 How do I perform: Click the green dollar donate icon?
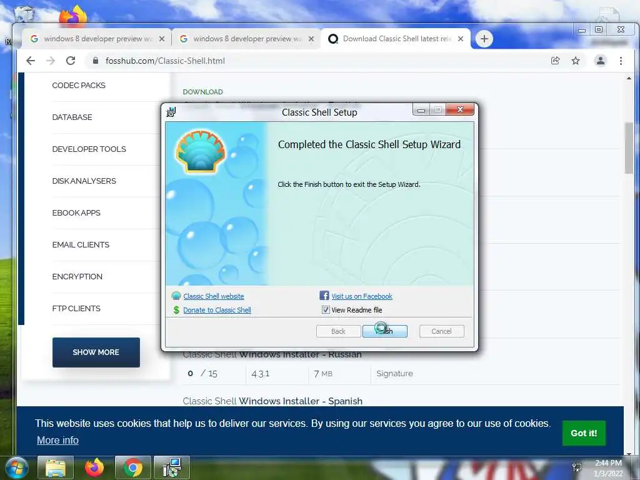pyautogui.click(x=176, y=310)
